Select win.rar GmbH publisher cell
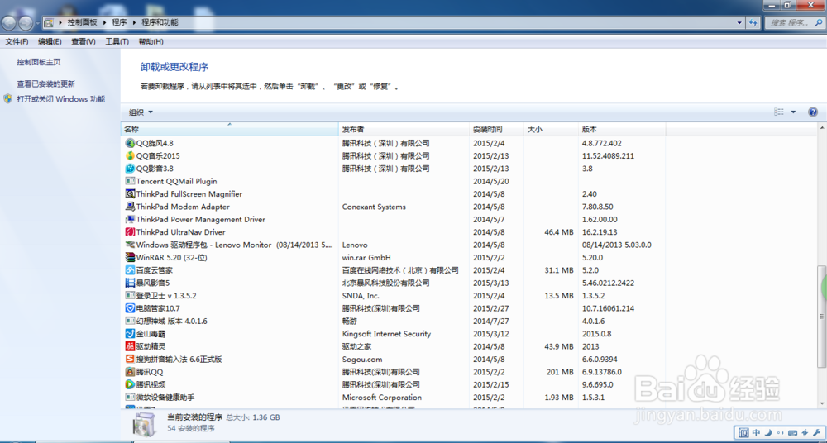This screenshot has height=443, width=827. click(x=366, y=257)
